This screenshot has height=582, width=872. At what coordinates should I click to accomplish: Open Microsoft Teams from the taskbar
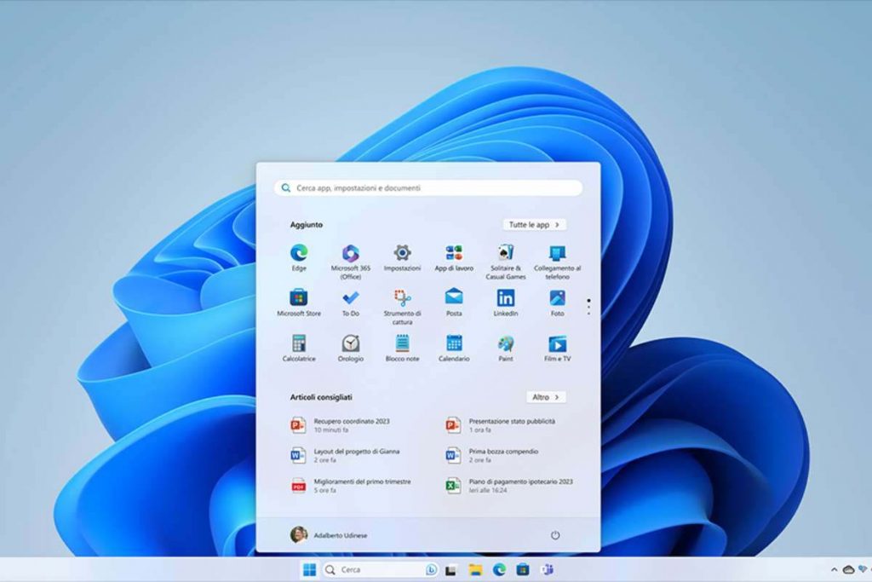click(548, 569)
